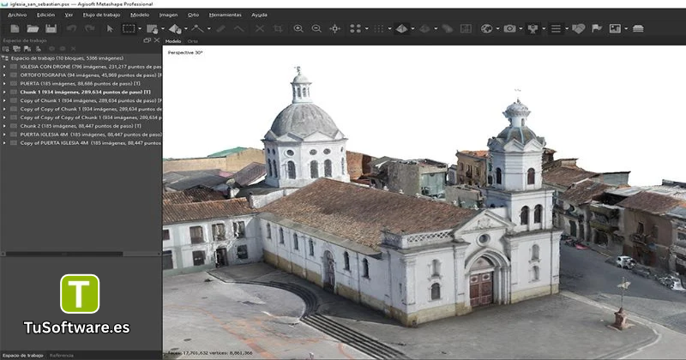Select the Draw polyline tool
Screen dimensions: 686x360
(198, 28)
